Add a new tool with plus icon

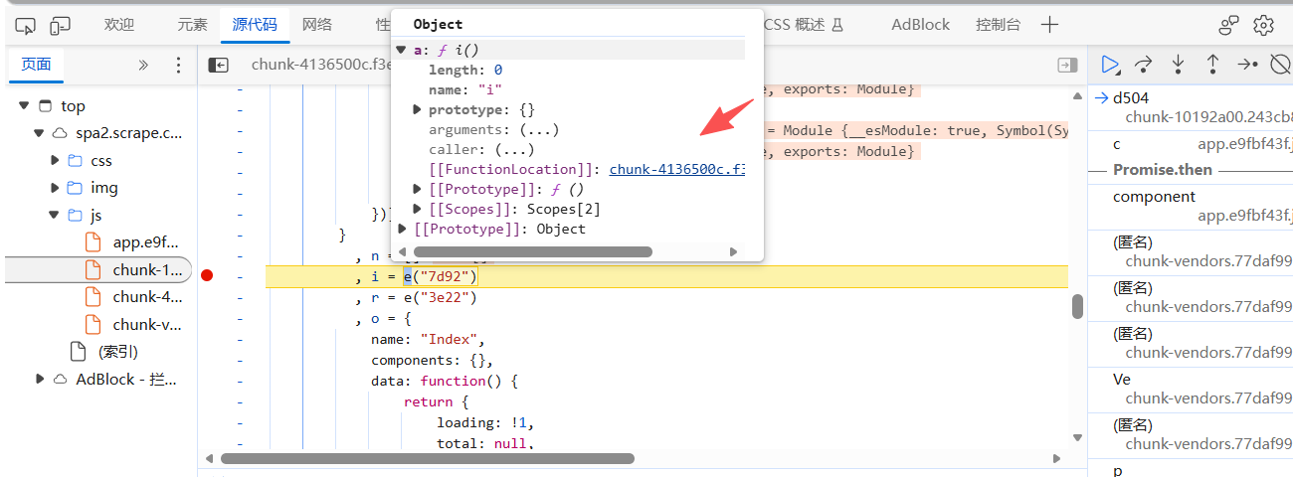point(1049,25)
